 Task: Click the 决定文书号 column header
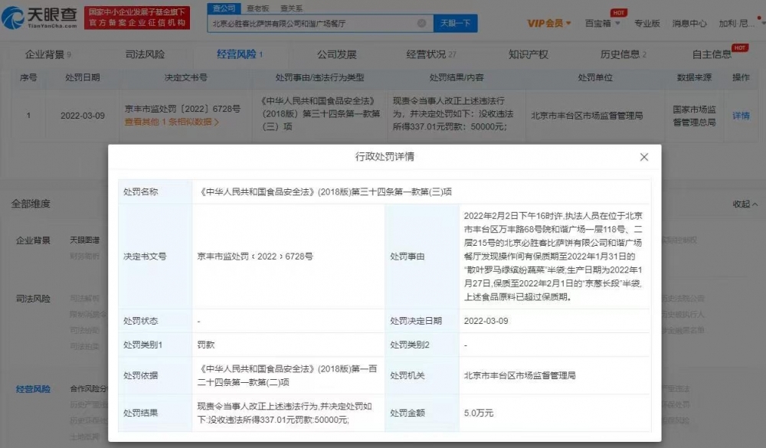pyautogui.click(x=185, y=77)
